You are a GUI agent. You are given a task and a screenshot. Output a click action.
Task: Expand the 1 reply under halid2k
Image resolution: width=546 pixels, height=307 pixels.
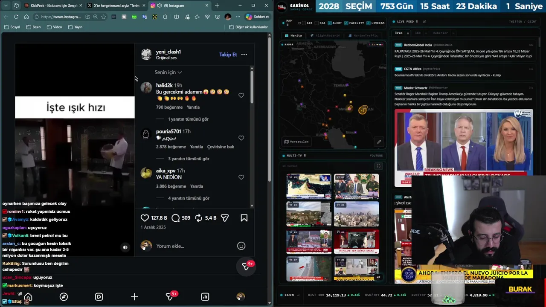188,119
